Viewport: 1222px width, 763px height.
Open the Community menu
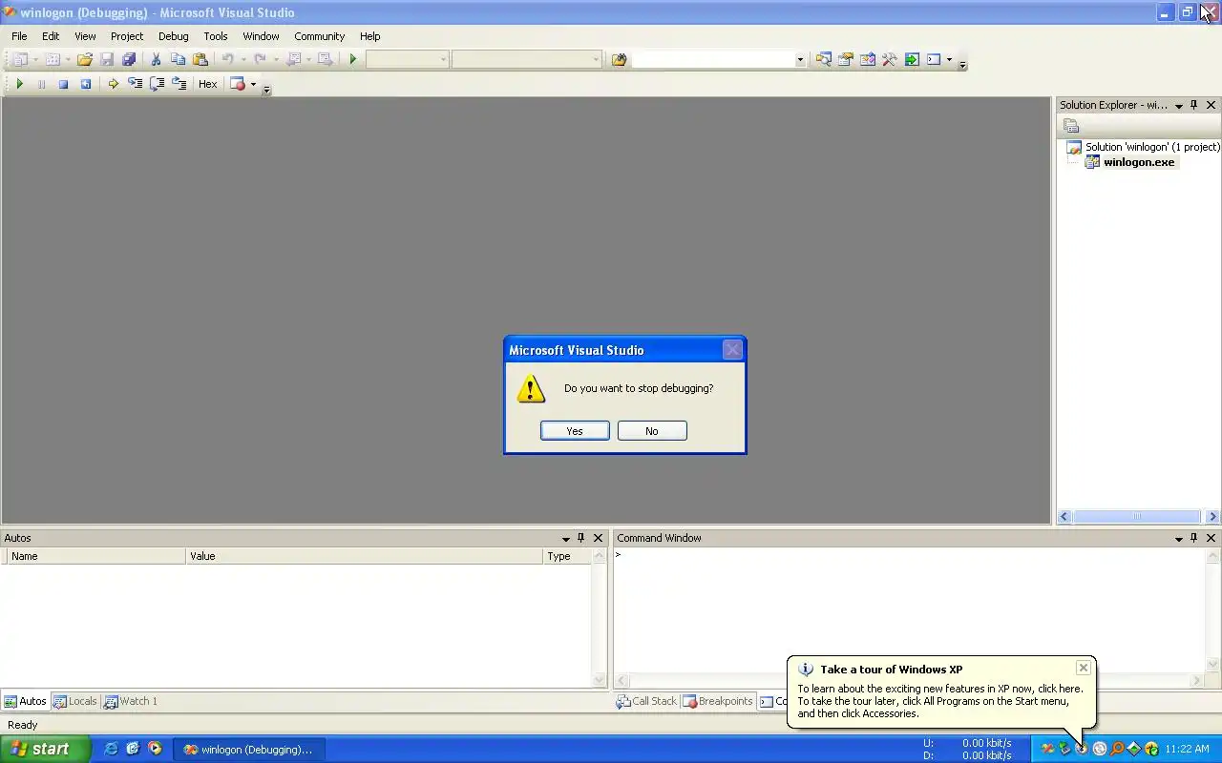coord(319,36)
